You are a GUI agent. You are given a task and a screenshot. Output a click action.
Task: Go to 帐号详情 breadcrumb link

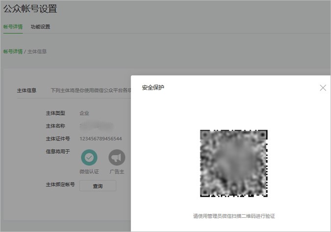point(13,51)
